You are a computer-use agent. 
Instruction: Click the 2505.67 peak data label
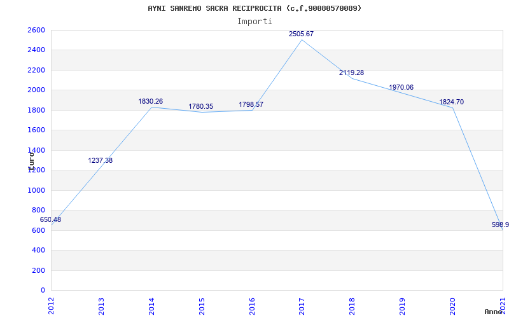click(x=301, y=34)
